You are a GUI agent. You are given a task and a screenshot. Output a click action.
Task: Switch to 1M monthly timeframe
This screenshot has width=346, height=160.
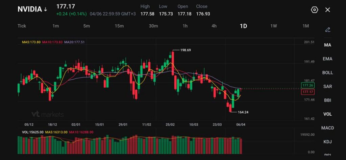pos(305,26)
